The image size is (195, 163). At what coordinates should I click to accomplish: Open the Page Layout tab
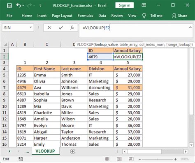click(62, 16)
